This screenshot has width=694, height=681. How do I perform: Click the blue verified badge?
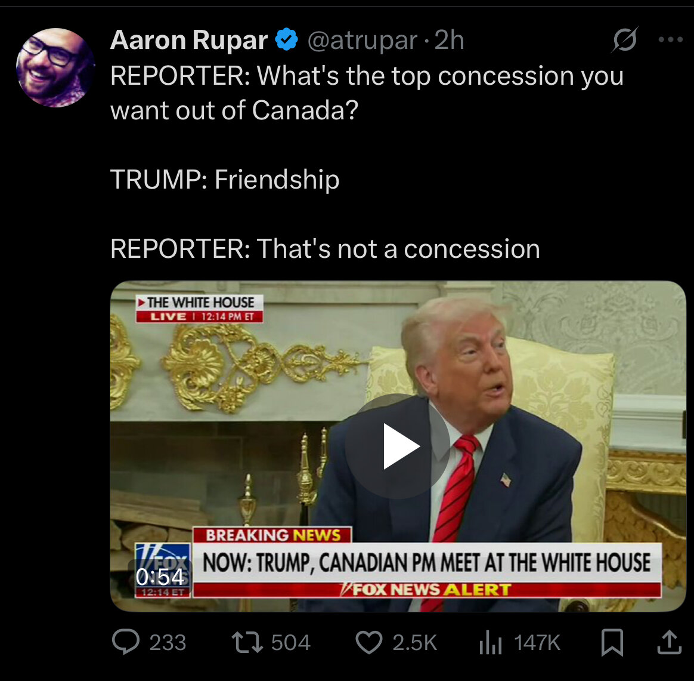tap(287, 39)
